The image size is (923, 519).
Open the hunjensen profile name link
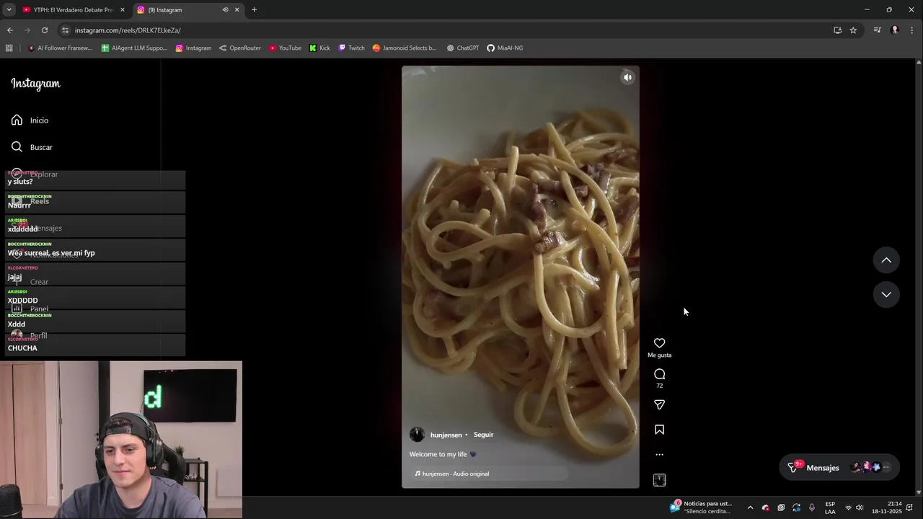pos(446,435)
